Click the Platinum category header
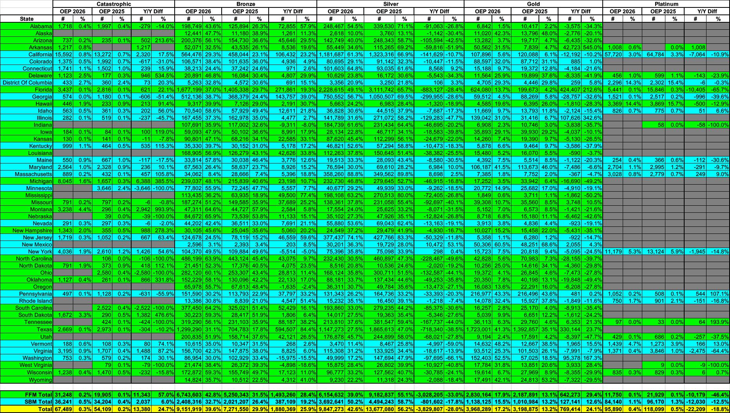Viewport: 730px width, 413px height. coord(666,4)
